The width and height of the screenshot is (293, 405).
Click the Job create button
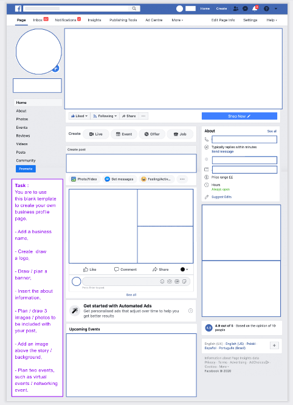(180, 134)
